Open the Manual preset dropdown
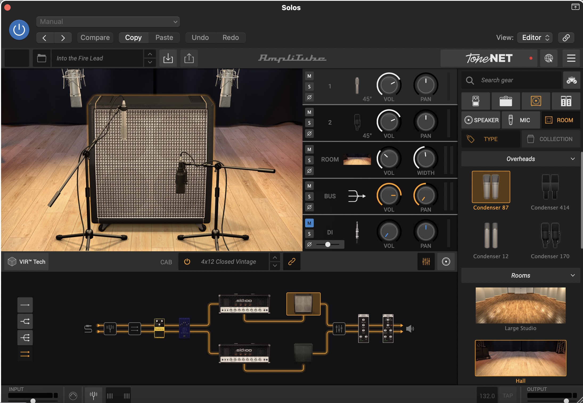Screen dimensions: 583x403 (x=108, y=22)
